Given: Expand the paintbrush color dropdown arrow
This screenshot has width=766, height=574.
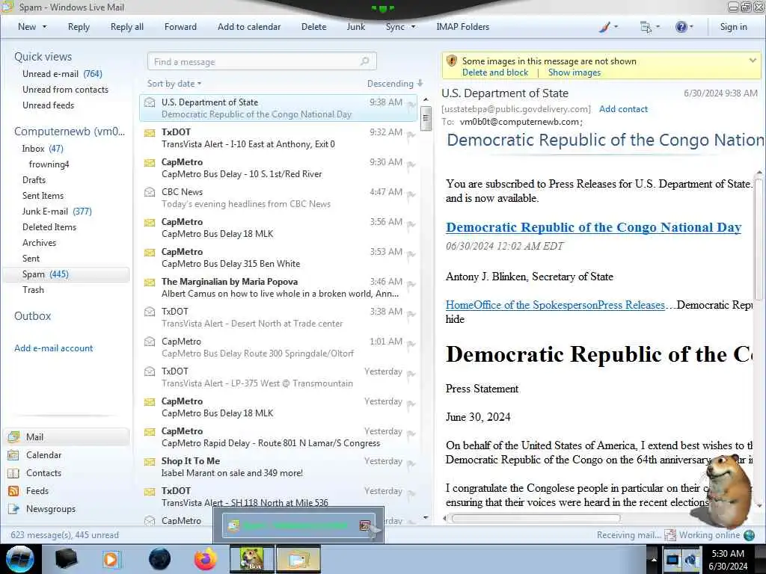Looking at the screenshot, I should tap(616, 27).
